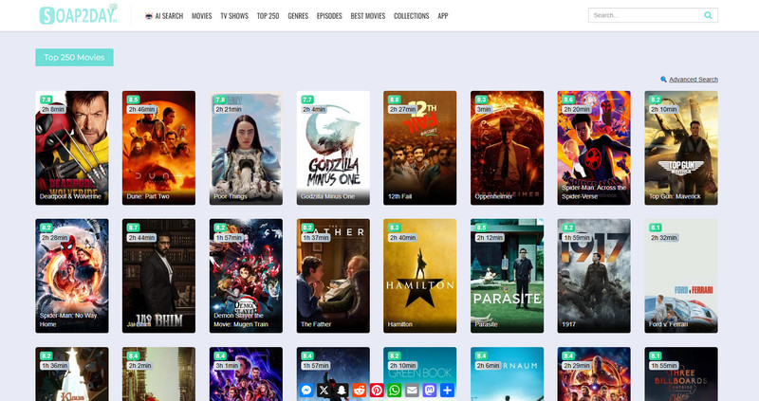Go to TV SHOWS section
Screen dimensions: 759x401
pos(234,16)
